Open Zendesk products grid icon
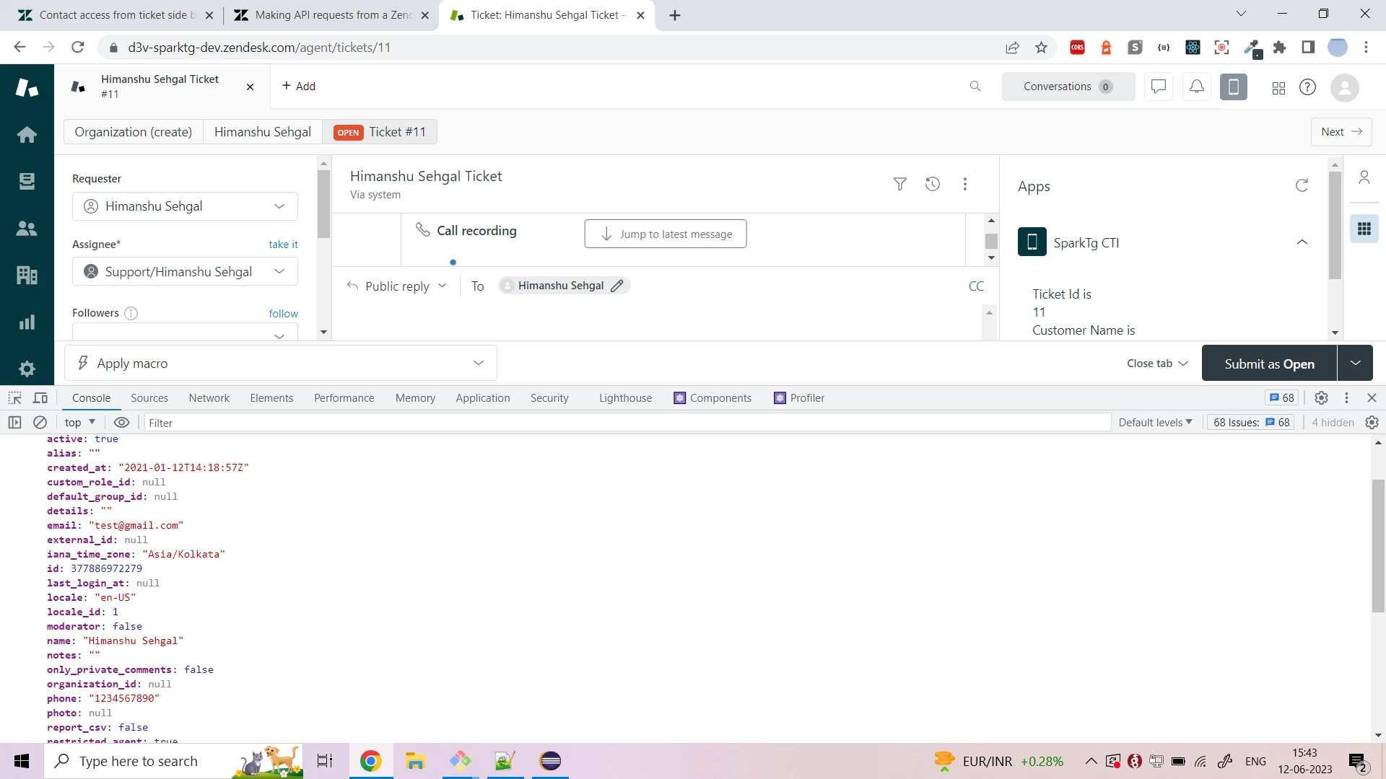Screen dimensions: 1386x779 1278,88
